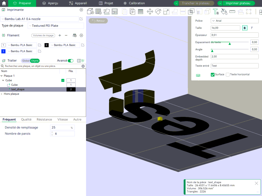This screenshot has height=196, width=262.
Task: Enable the Texte horizontal checkbox
Action: (227, 75)
